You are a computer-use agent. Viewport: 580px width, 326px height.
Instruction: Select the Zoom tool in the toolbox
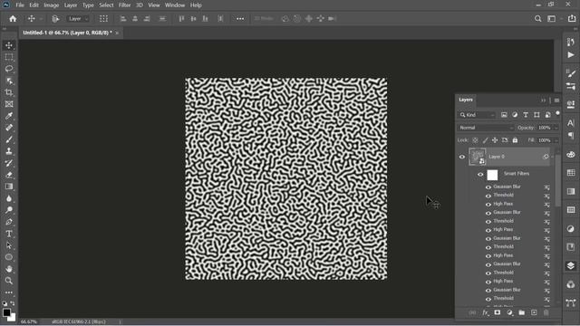(9, 281)
